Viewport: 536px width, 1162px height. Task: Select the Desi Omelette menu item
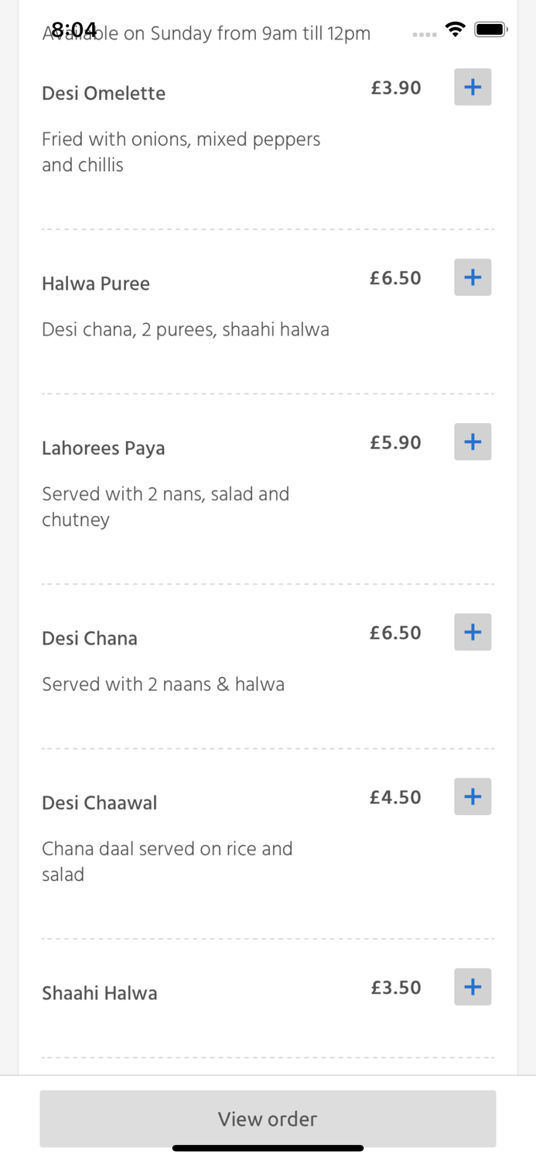click(104, 93)
